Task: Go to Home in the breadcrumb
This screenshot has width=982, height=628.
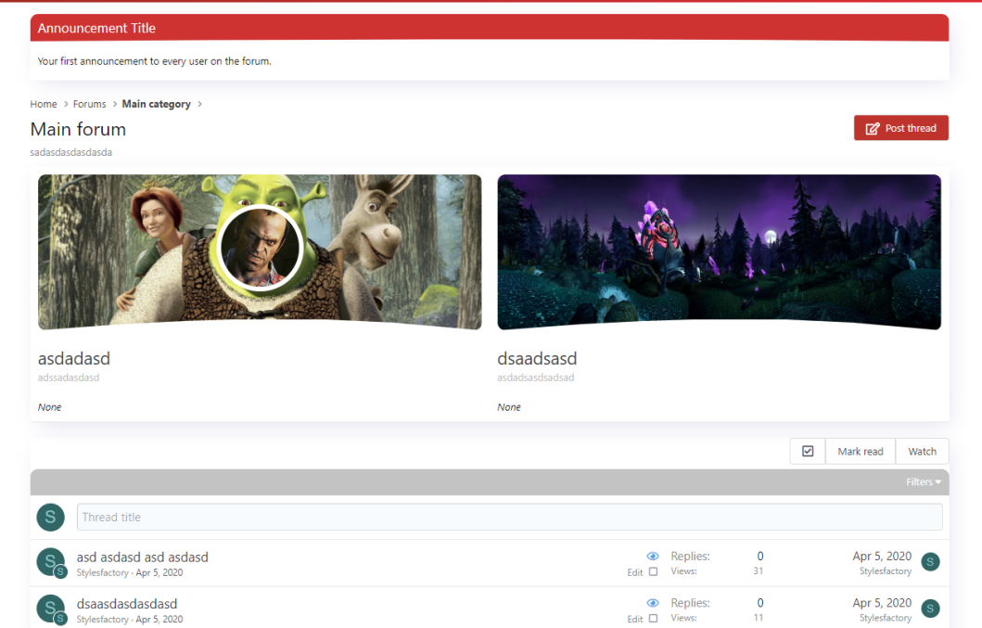Action: click(44, 104)
